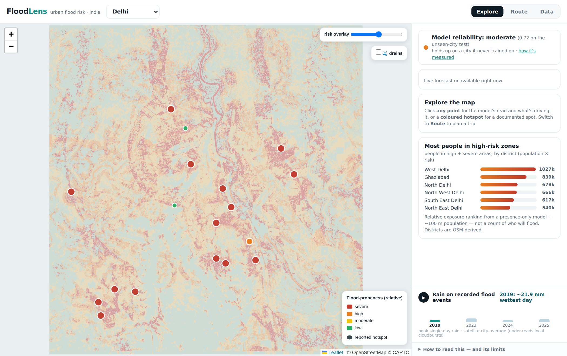Click the West Delhi district row
The width and height of the screenshot is (567, 356).
489,169
